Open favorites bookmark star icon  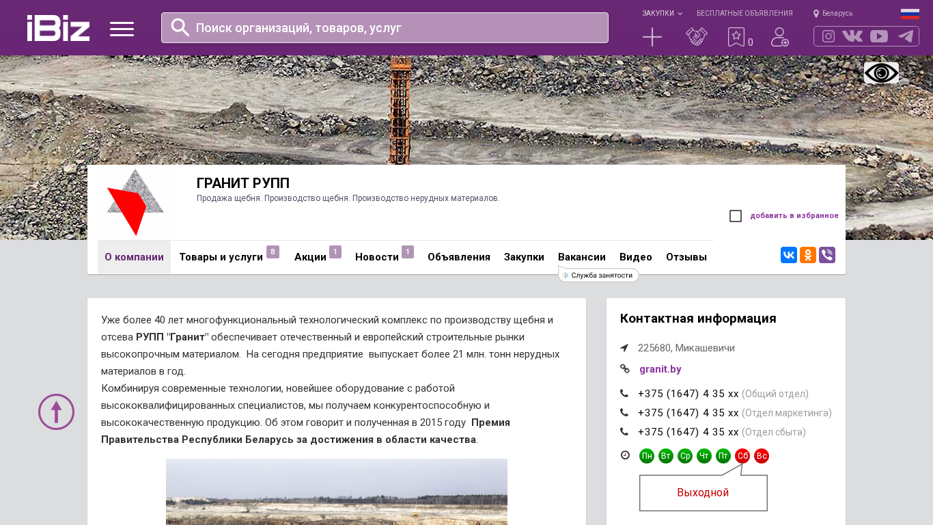pos(736,37)
